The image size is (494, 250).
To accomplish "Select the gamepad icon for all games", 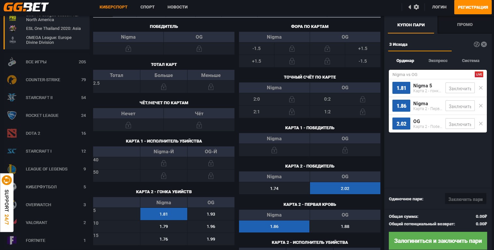I will [12, 62].
